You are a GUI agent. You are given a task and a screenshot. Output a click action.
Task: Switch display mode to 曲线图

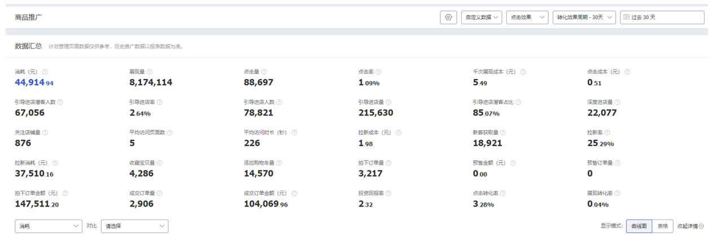coord(639,226)
